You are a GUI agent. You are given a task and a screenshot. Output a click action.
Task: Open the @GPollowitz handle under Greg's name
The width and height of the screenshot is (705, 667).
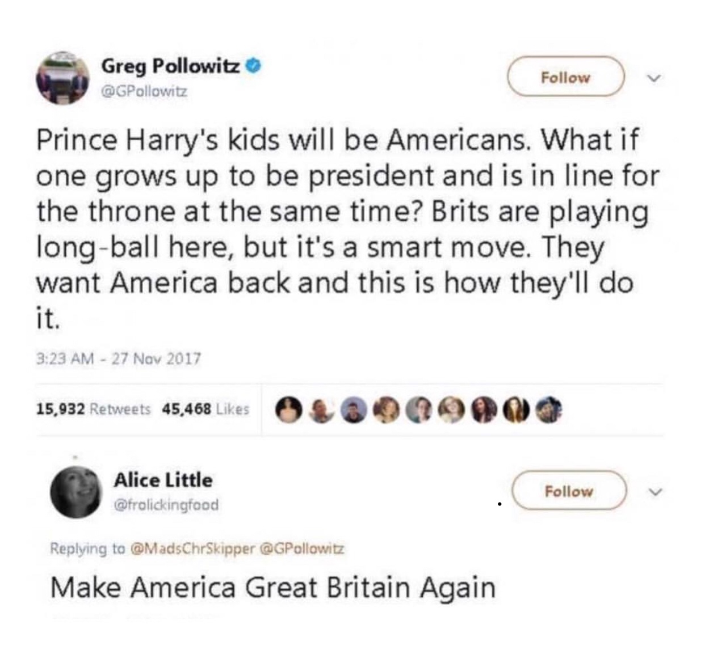(x=144, y=91)
